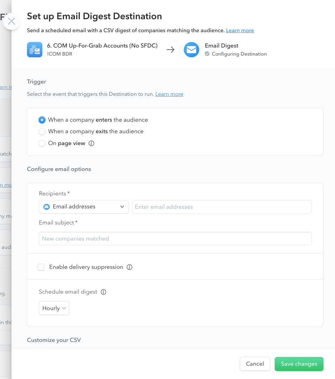The image size is (335, 379).
Task: Click the 'Email Digest' destination name
Action: click(222, 46)
